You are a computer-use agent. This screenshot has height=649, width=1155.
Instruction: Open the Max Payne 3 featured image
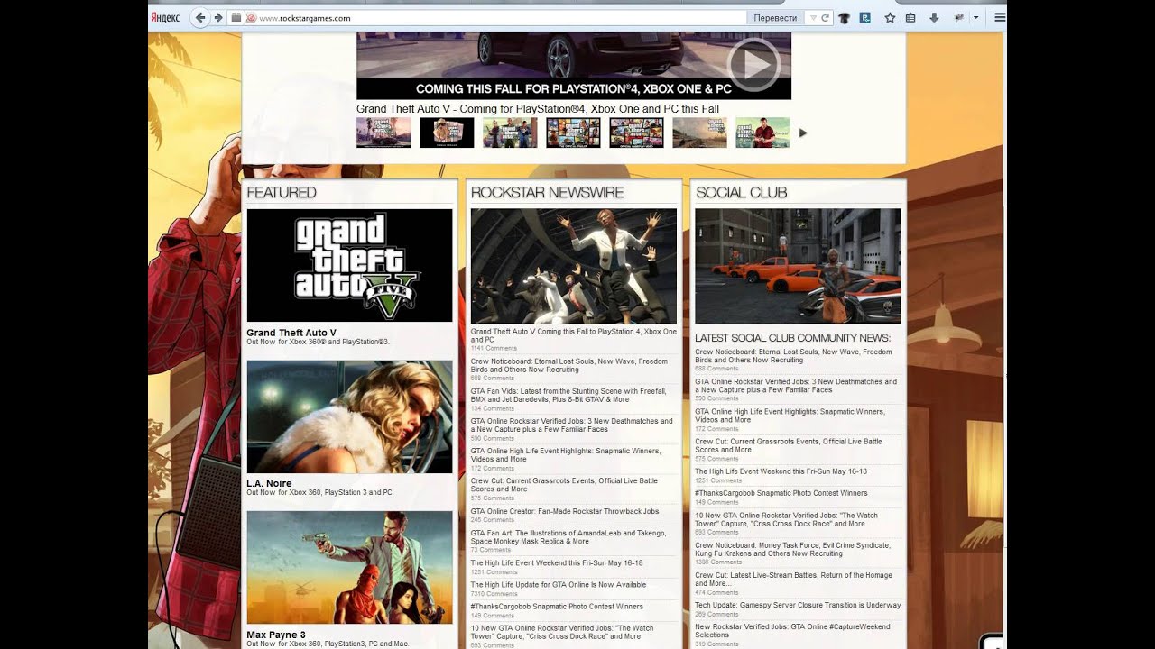pyautogui.click(x=349, y=568)
